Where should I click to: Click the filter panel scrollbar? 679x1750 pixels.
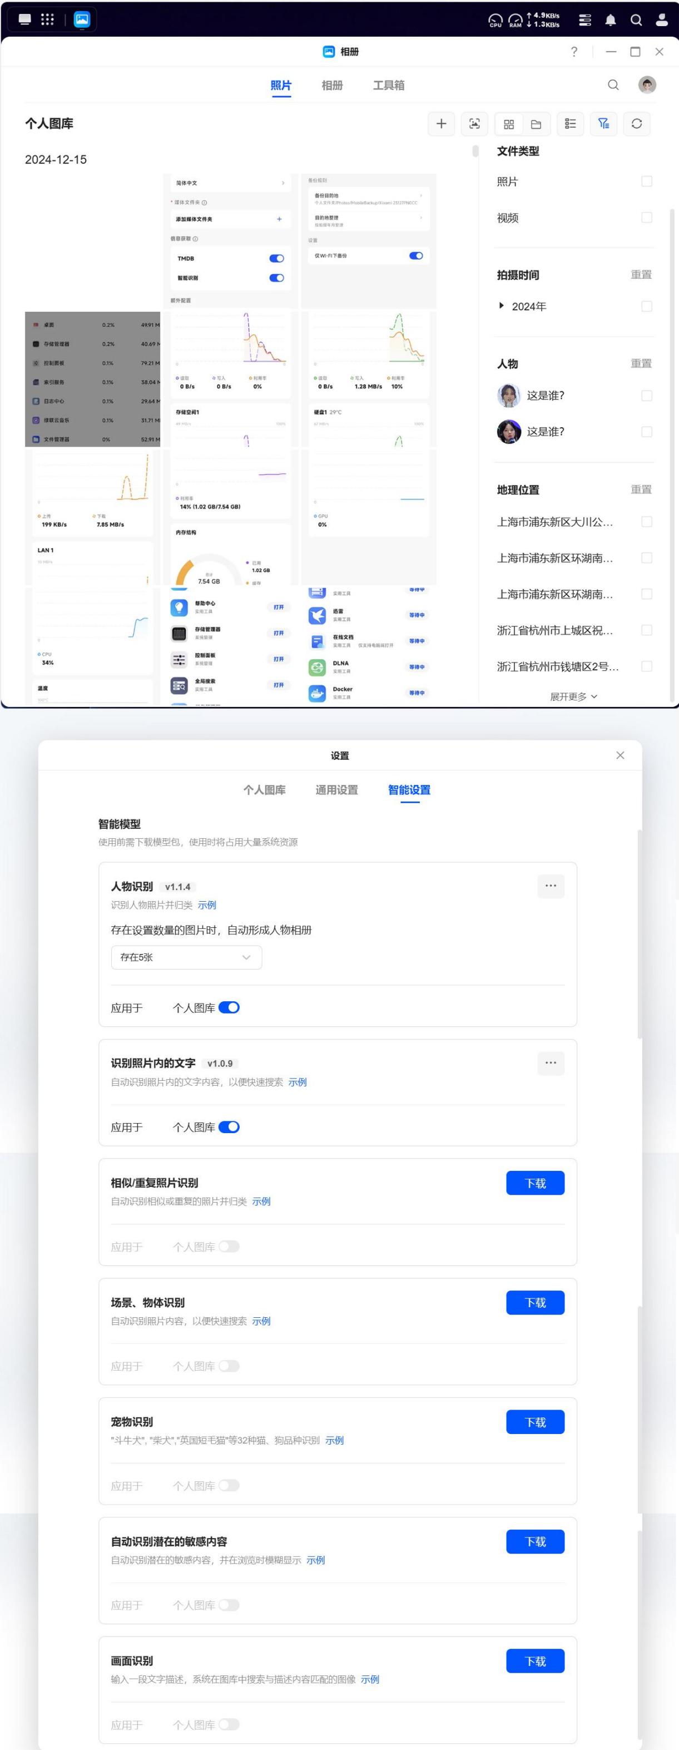point(672,454)
